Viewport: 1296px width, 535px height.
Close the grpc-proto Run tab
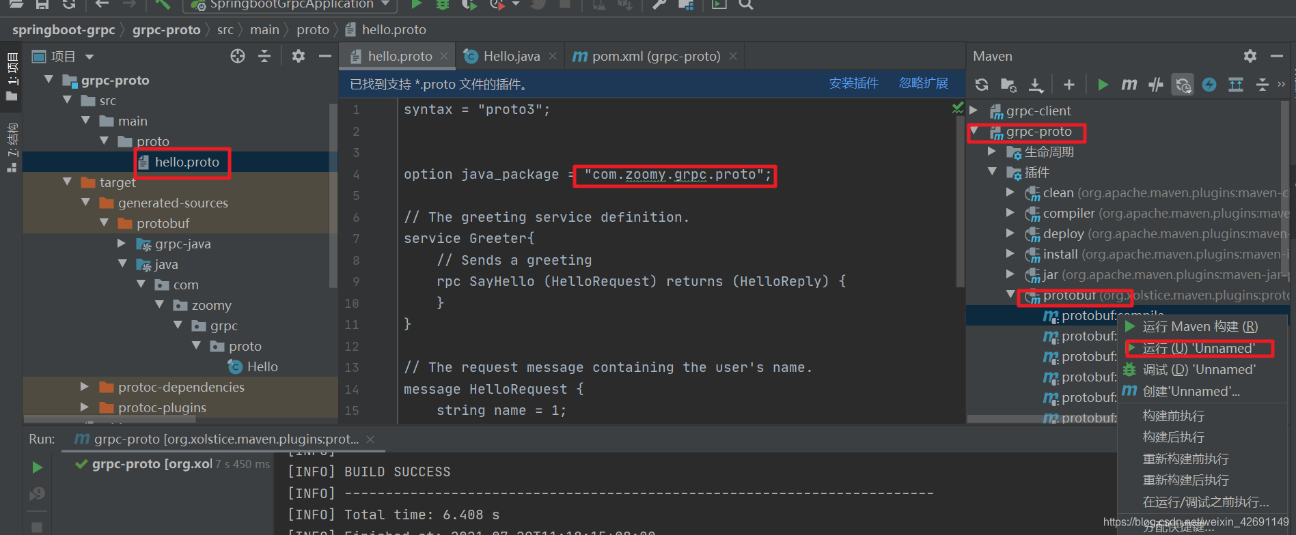370,439
